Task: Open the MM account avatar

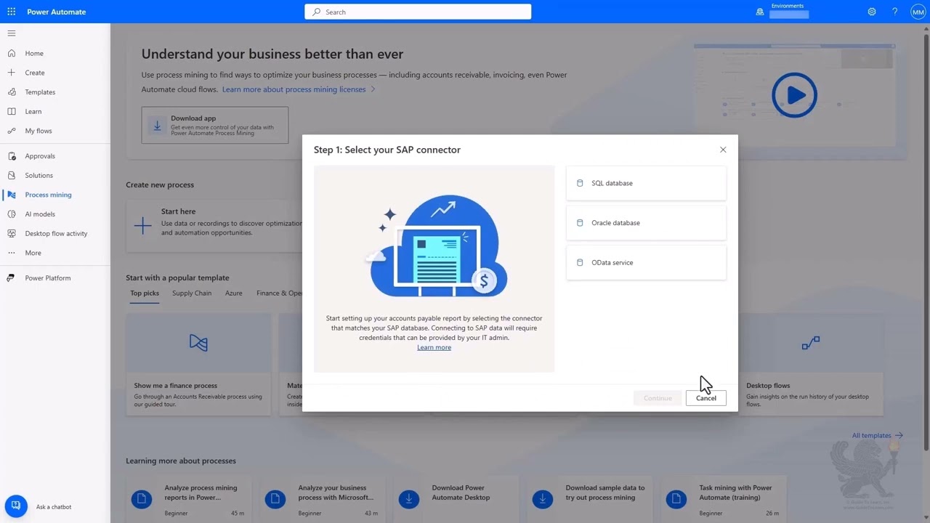Action: pos(918,12)
